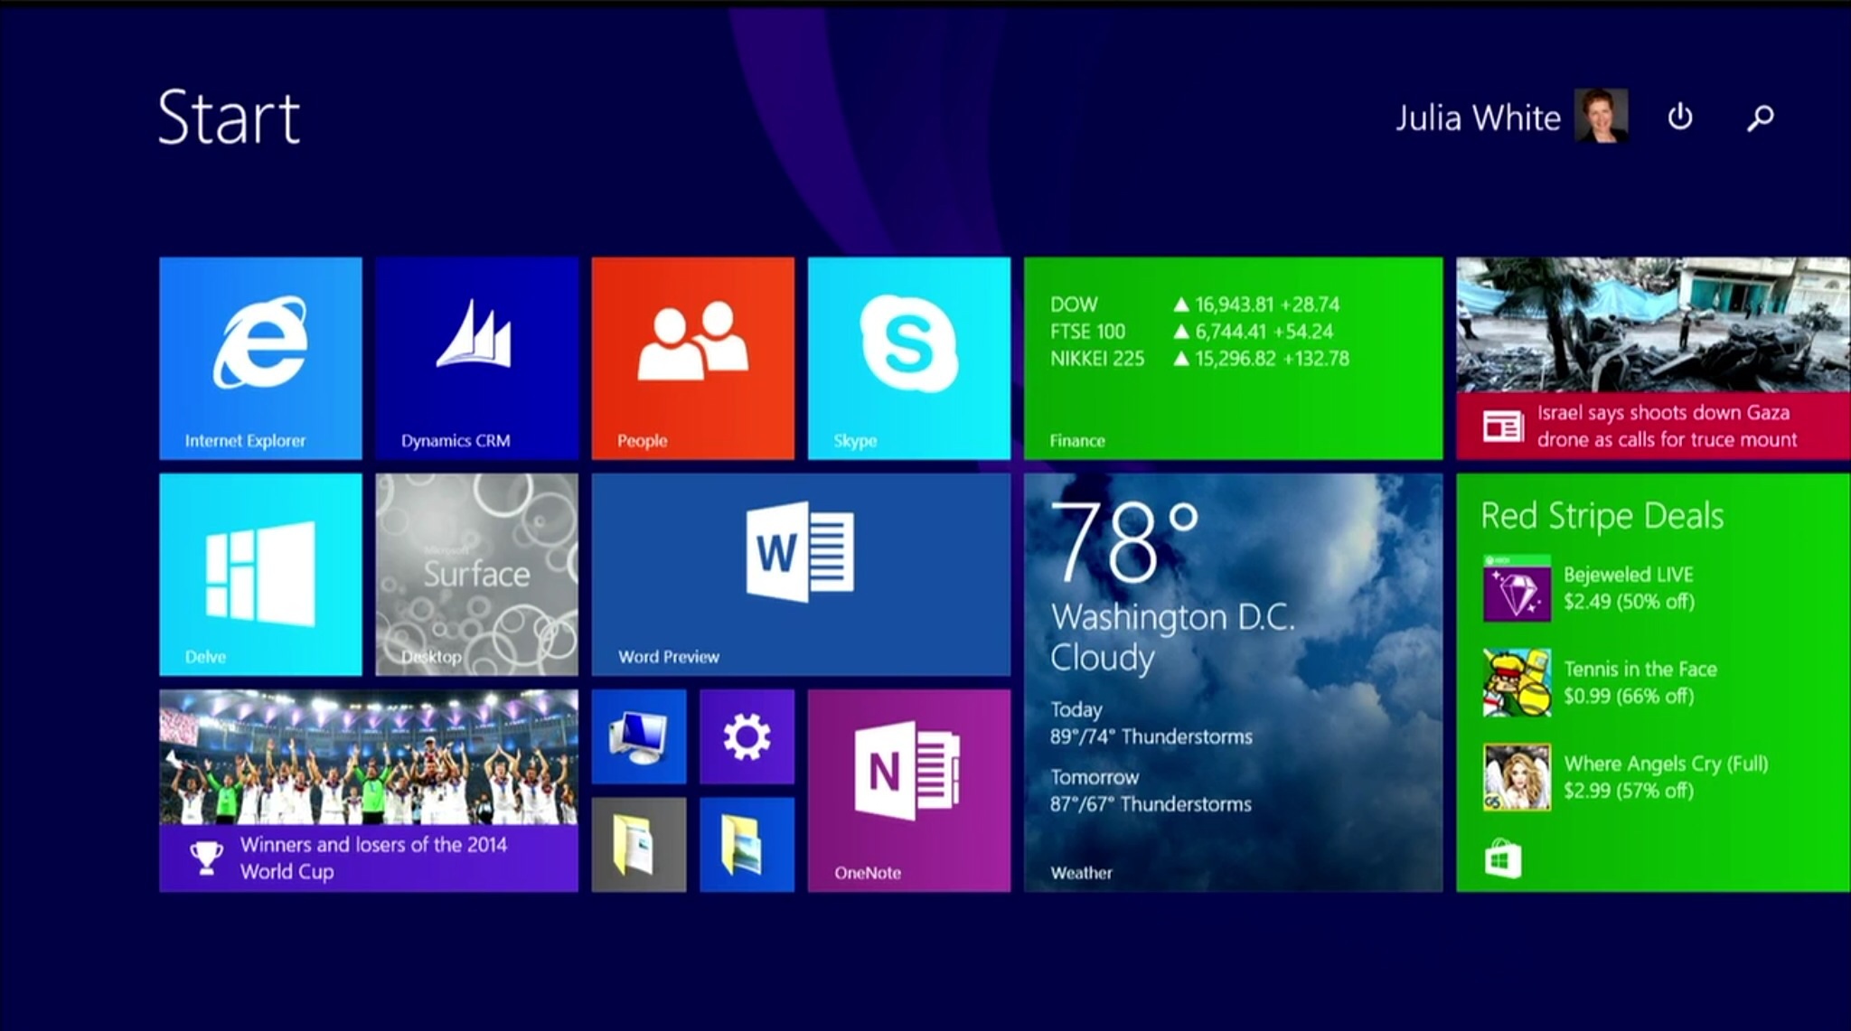1851x1031 pixels.
Task: Open the Finance tile with the stock indexes
Action: pos(1233,358)
